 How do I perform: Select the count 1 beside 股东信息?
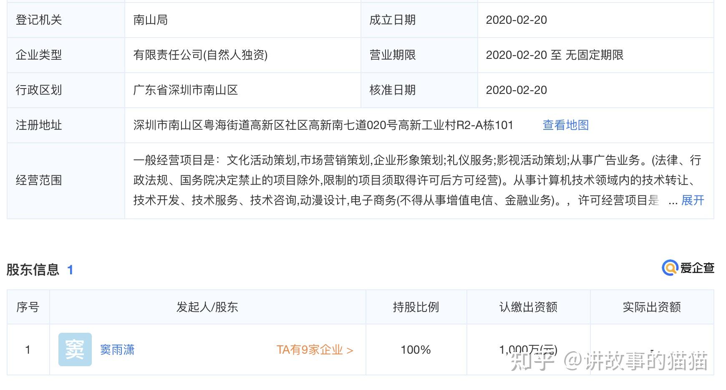(70, 269)
